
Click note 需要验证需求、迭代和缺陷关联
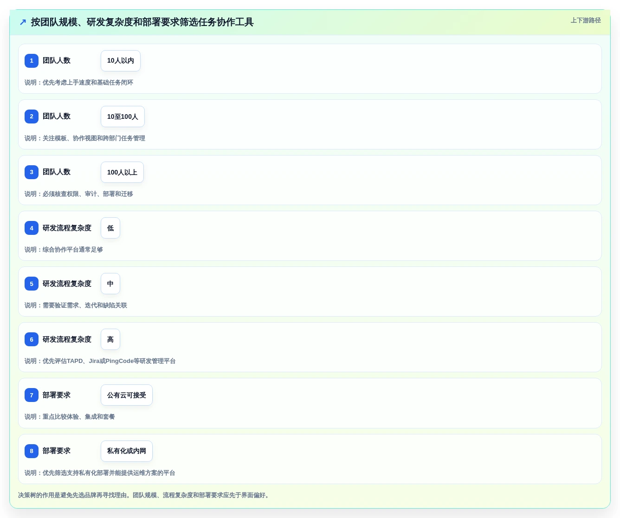click(76, 305)
